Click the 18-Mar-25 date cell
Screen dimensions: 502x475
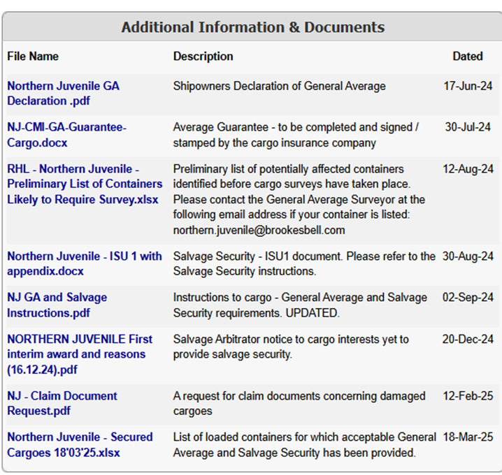click(x=467, y=437)
